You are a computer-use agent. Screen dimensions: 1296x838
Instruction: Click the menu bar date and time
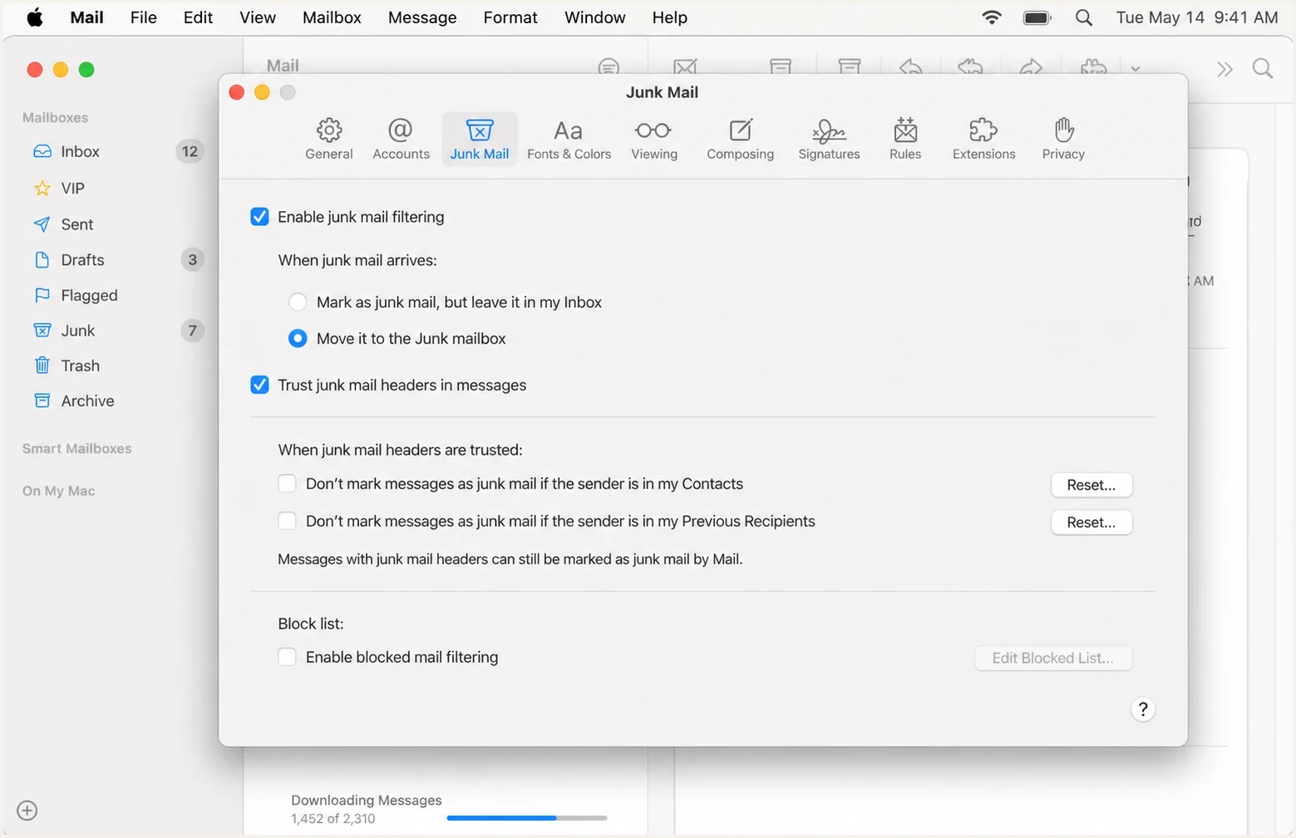point(1196,17)
